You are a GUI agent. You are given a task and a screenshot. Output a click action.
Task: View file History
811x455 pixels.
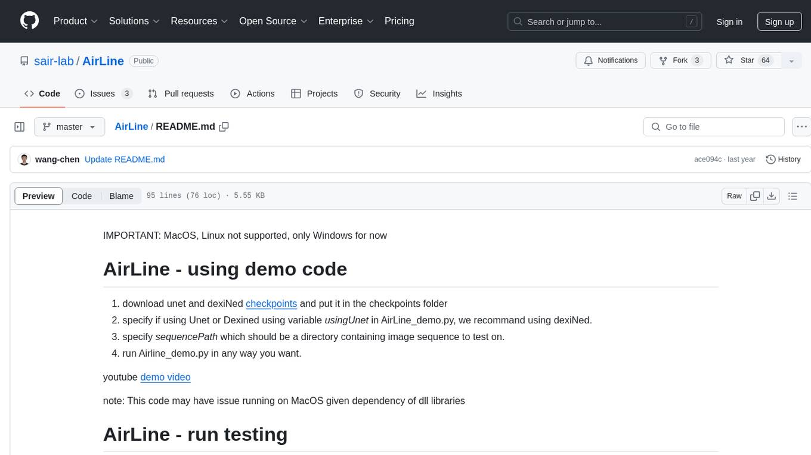point(783,160)
